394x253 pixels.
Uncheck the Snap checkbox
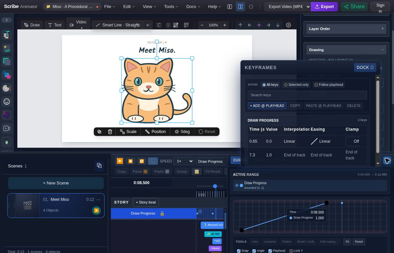coord(239,251)
